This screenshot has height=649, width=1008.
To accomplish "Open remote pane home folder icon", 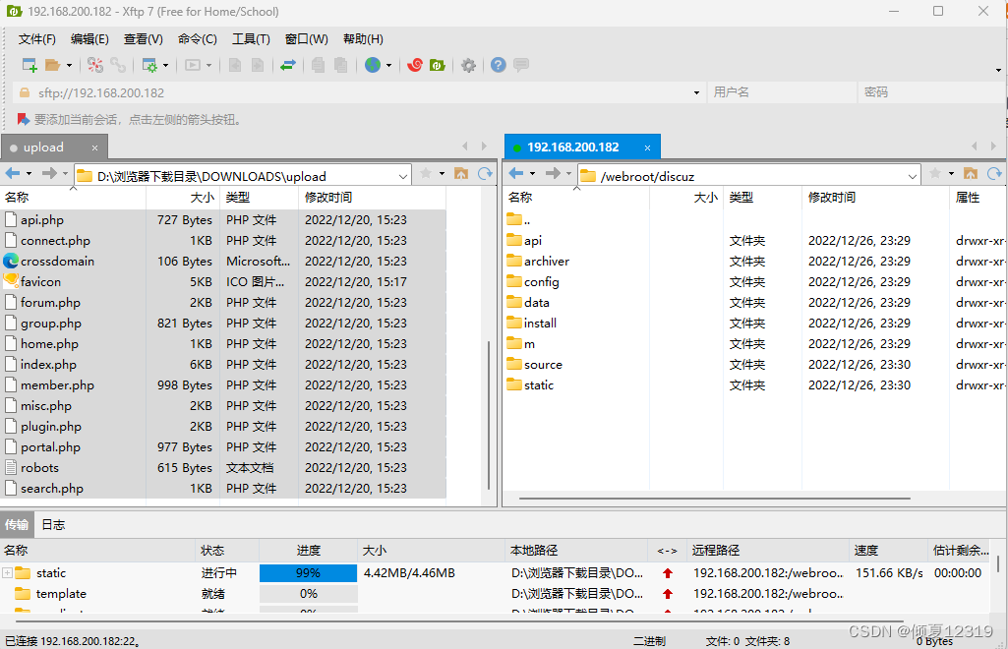I will point(971,173).
